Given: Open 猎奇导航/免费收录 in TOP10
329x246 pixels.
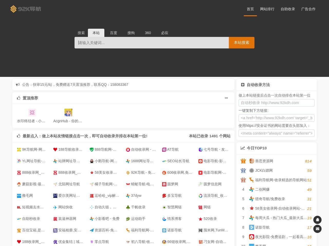Looking at the screenshot, I should point(270,199).
